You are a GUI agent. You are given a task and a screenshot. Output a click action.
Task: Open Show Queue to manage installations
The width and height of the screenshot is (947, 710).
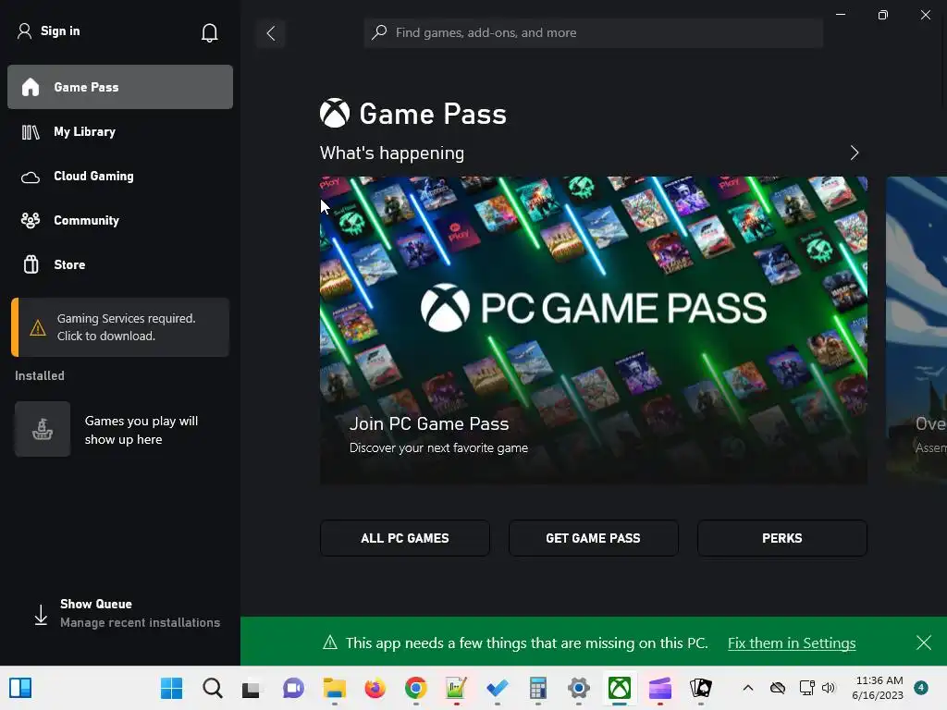click(x=127, y=614)
